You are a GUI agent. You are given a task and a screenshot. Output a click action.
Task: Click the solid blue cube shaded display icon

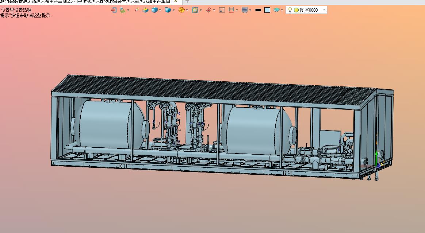point(154,10)
